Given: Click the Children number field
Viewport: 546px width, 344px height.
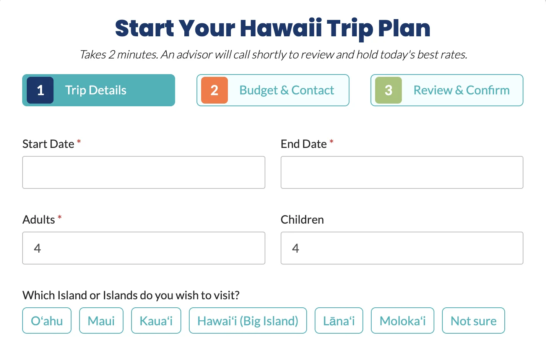Looking at the screenshot, I should tap(402, 248).
